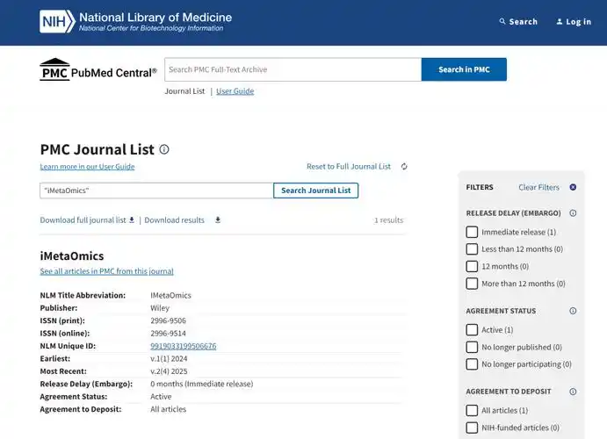The width and height of the screenshot is (607, 439).
Task: Open Log in from the header
Action: coord(574,22)
